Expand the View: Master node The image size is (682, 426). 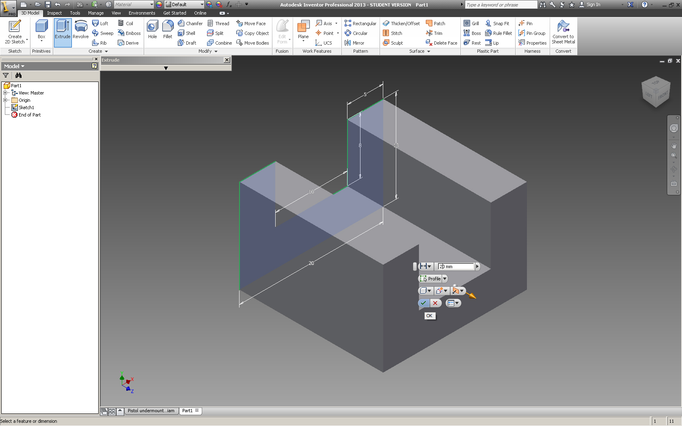[x=6, y=93]
